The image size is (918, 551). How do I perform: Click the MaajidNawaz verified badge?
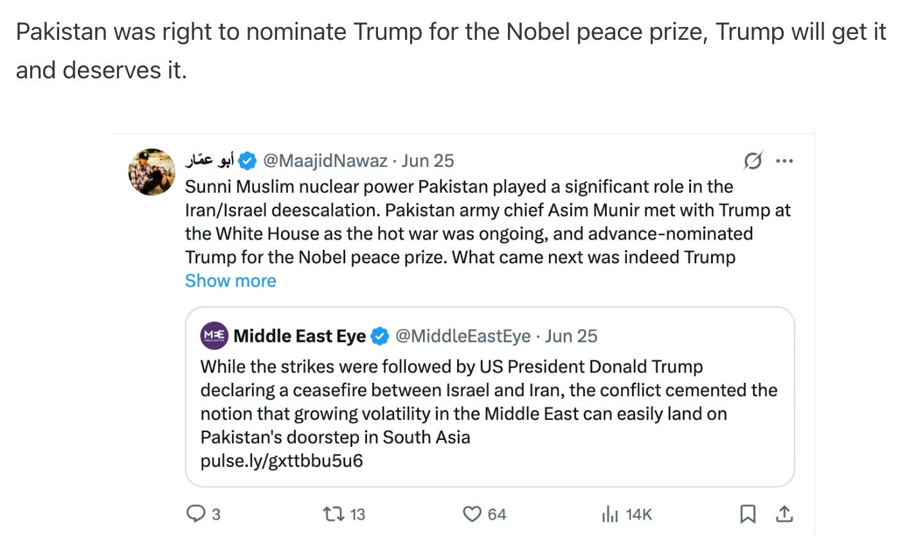point(248,161)
